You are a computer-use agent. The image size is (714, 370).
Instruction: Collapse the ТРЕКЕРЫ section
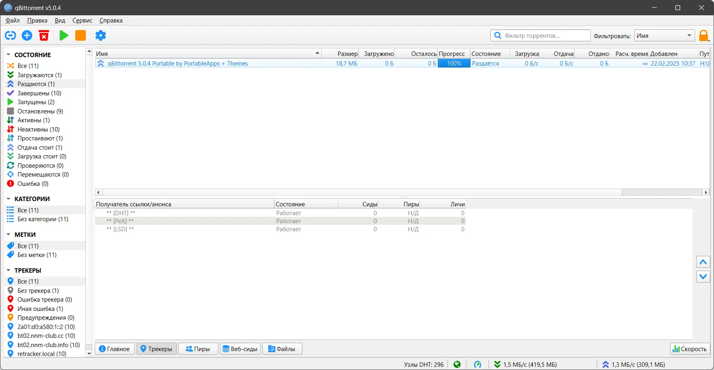click(8, 270)
